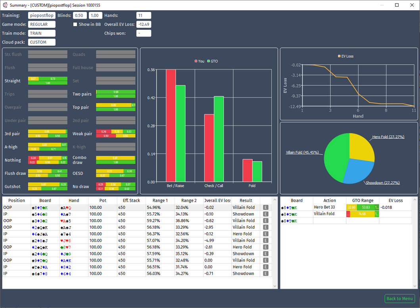Sort by the Result column header
The image size is (420, 308).
coord(246,200)
